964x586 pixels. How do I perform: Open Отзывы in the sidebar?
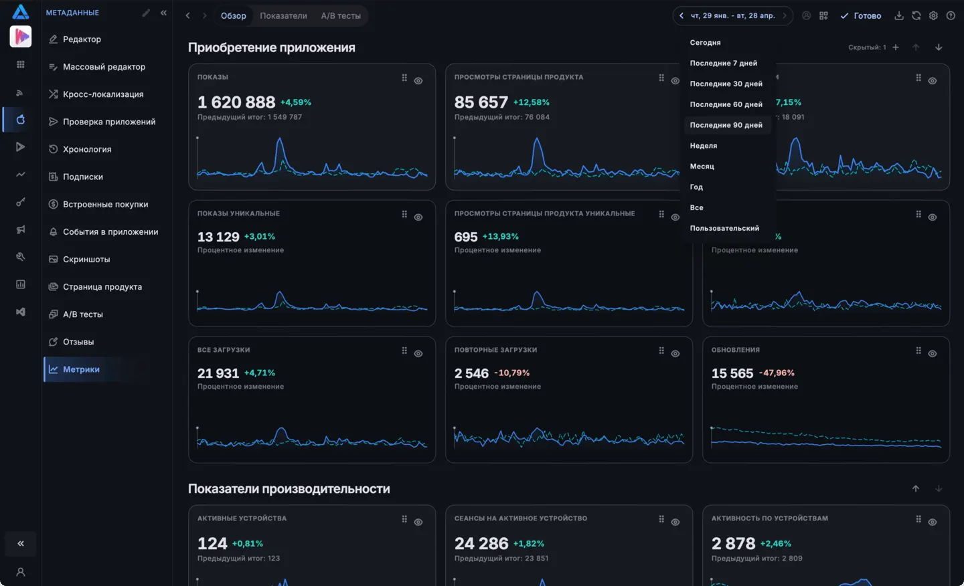[78, 342]
